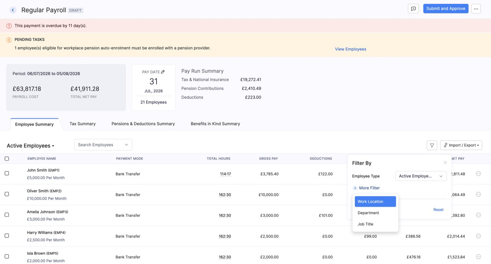
Task: Switch to the Tax Summary tab
Action: (x=82, y=124)
